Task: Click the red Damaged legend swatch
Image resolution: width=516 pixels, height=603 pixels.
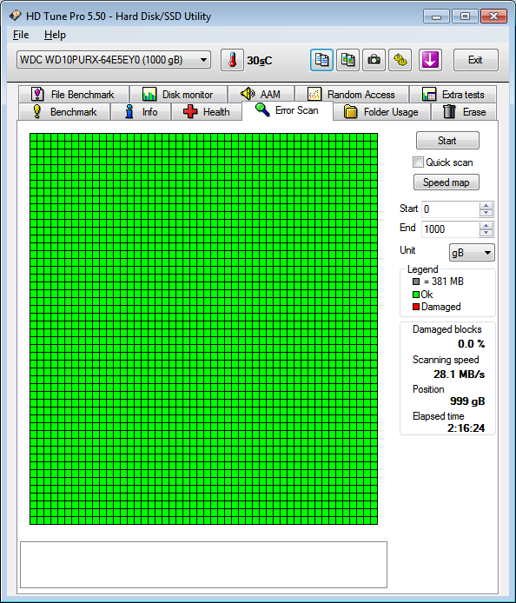Action: 415,307
